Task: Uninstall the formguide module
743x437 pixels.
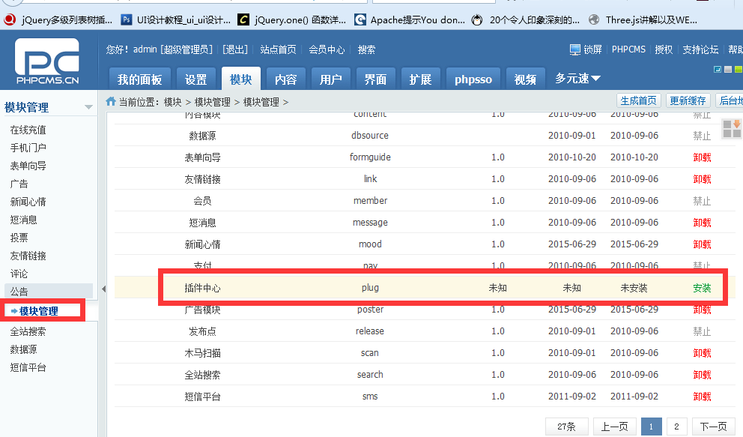Action: point(702,157)
